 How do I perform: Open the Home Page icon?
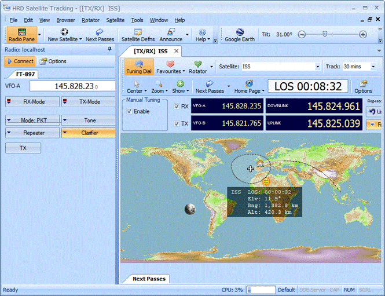pos(249,87)
